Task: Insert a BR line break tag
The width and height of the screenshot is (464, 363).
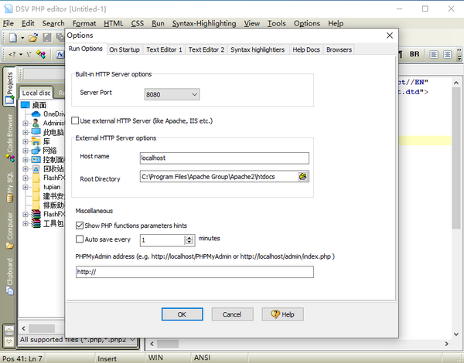Action: point(415,54)
